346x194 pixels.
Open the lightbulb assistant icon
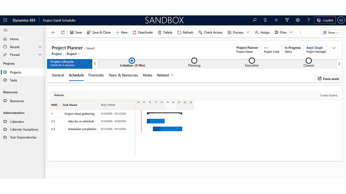tap(265, 20)
